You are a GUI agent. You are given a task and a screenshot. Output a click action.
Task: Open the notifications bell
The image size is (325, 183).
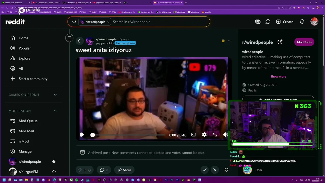[x=302, y=22]
